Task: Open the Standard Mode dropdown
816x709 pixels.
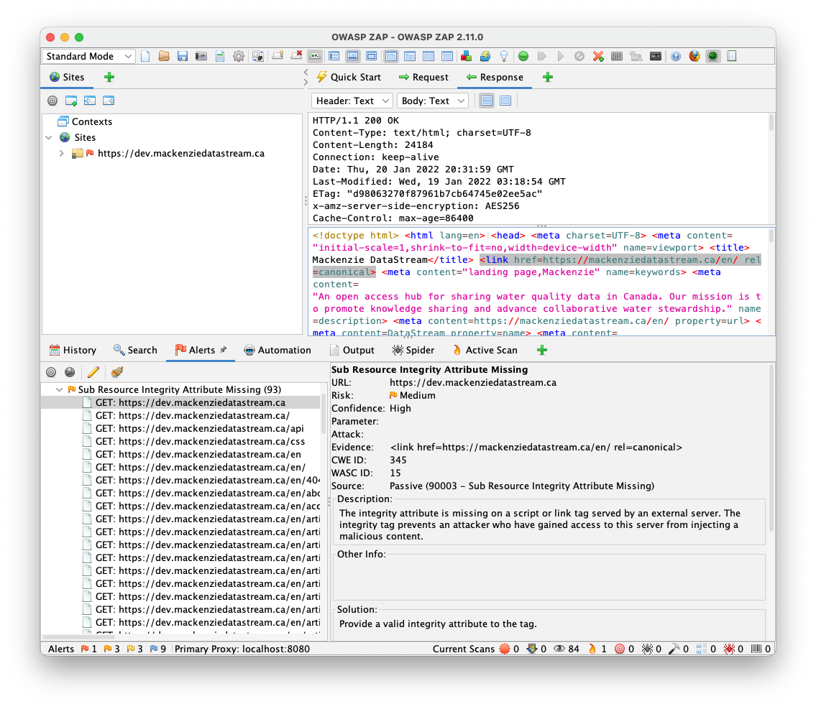Action: point(88,56)
